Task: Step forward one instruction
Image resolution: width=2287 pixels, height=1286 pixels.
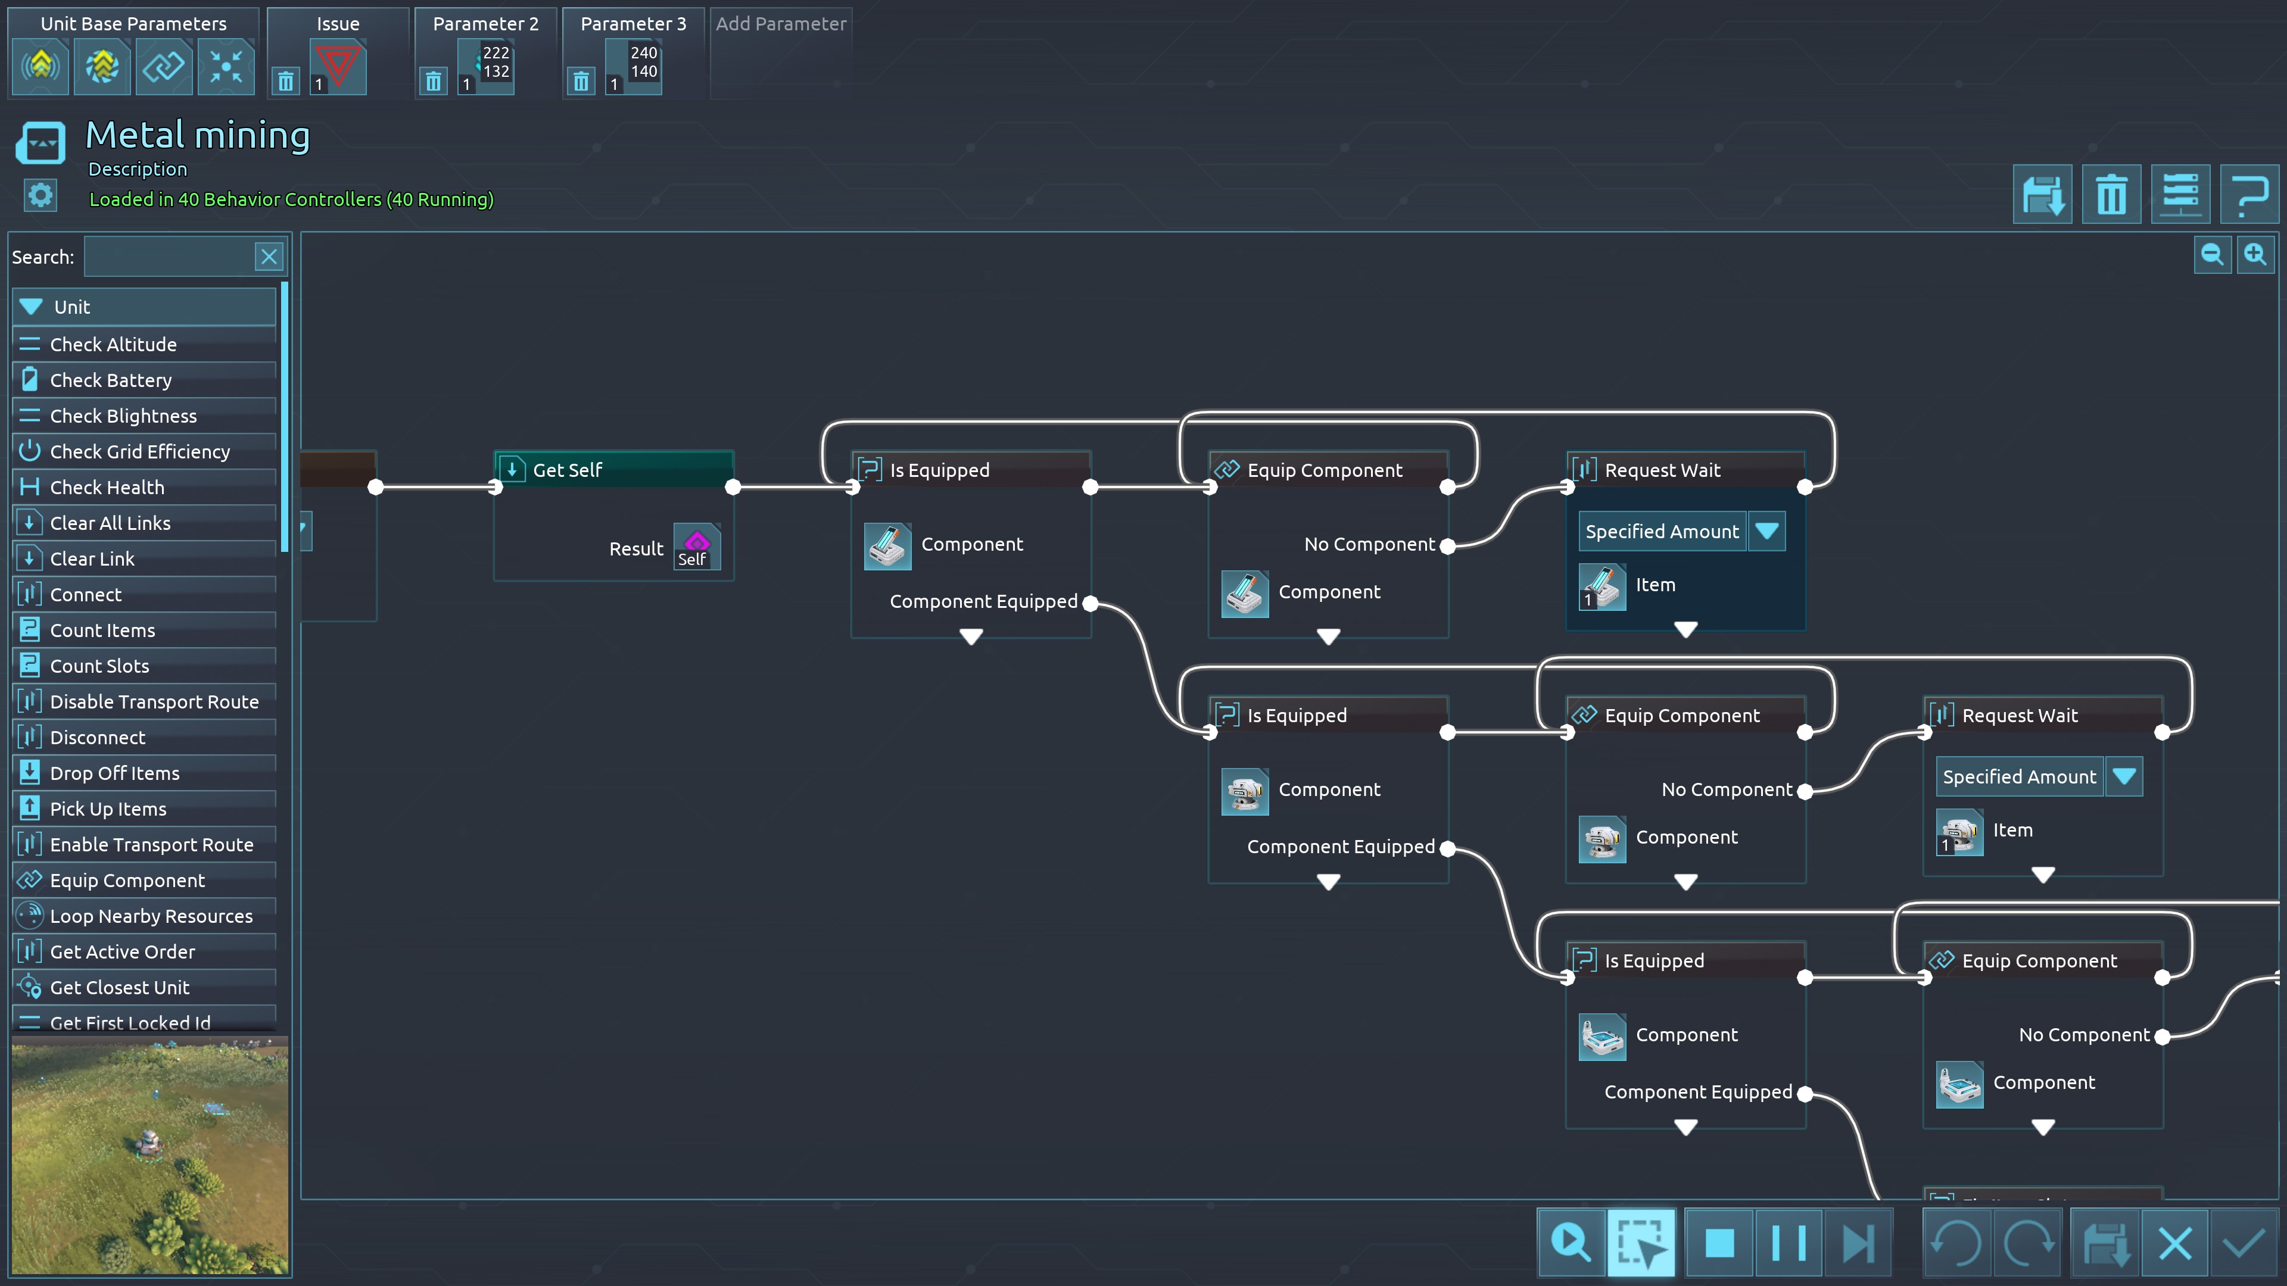Action: coord(1858,1243)
